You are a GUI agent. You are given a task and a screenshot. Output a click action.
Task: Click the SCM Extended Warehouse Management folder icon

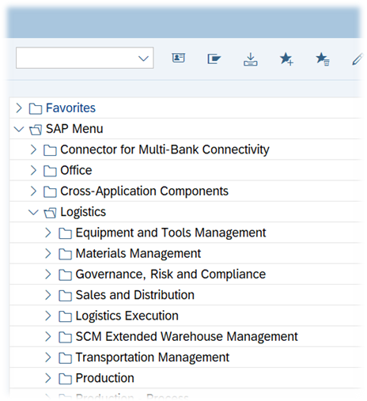[x=65, y=338]
